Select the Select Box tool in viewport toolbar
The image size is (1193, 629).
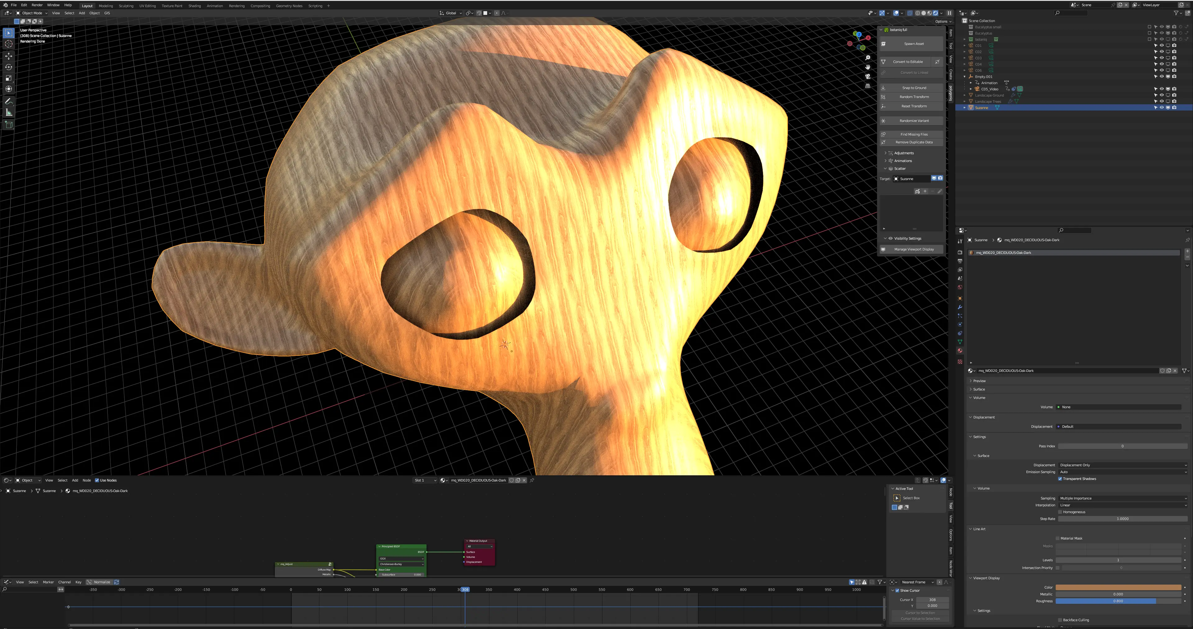click(x=9, y=33)
